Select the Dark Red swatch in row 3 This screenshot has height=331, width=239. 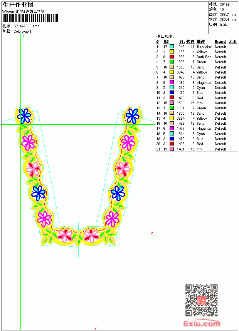(172, 57)
